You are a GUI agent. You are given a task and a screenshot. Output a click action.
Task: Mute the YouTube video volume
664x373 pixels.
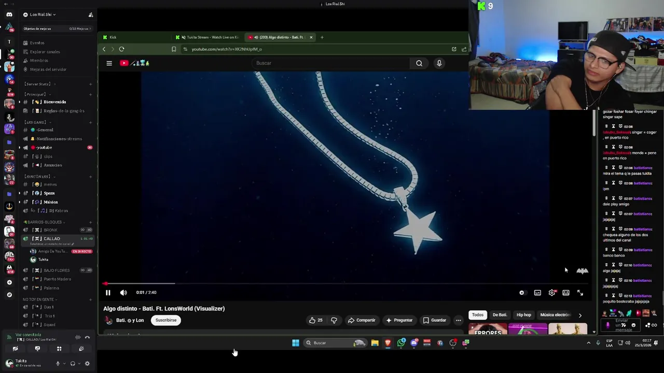tap(123, 293)
